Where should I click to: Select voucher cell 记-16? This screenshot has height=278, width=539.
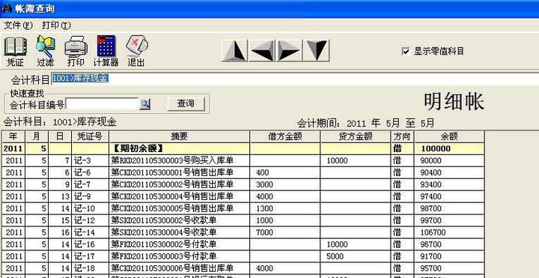(90, 244)
